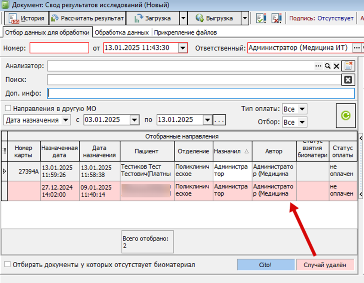Clear the Анализатор field with the X icon
The width and height of the screenshot is (364, 283).
[336, 66]
